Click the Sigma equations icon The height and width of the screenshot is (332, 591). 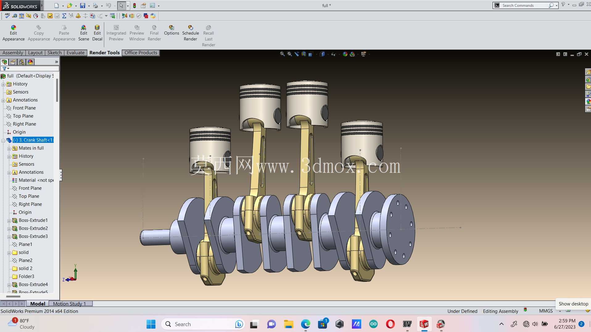[64, 16]
